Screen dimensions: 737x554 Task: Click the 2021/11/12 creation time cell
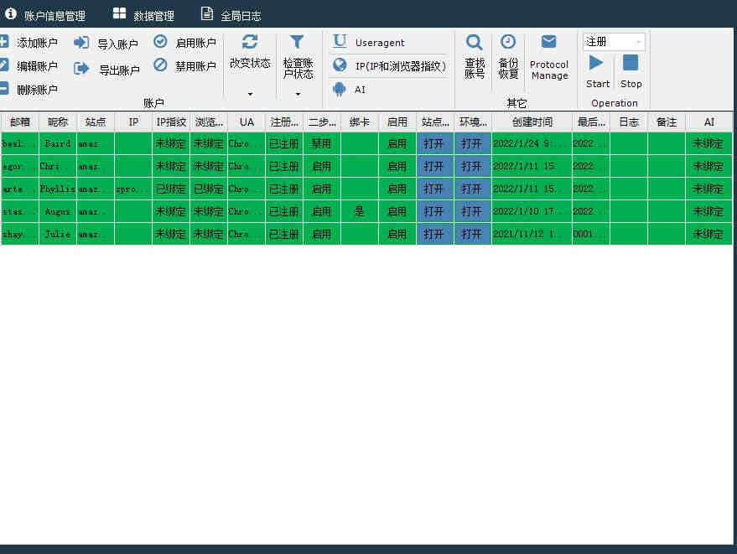532,234
